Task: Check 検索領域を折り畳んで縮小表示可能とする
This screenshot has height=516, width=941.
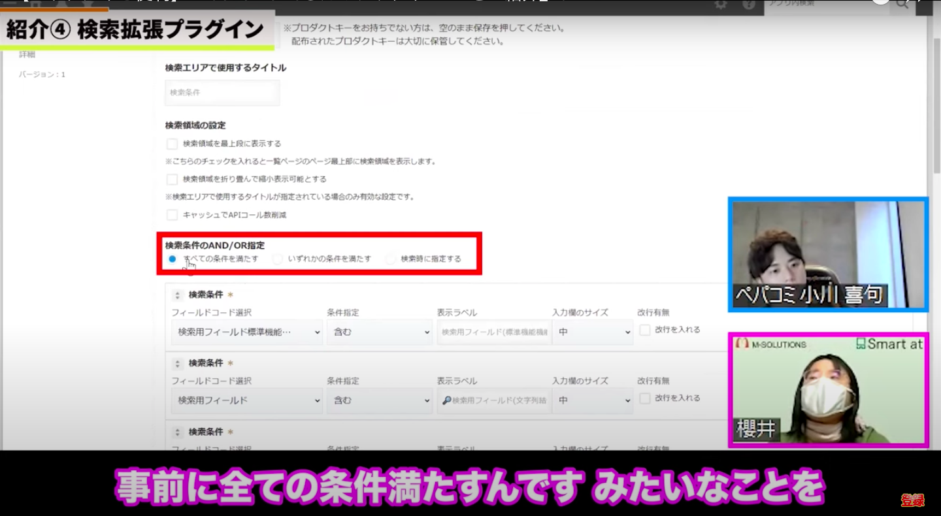Action: [x=172, y=179]
